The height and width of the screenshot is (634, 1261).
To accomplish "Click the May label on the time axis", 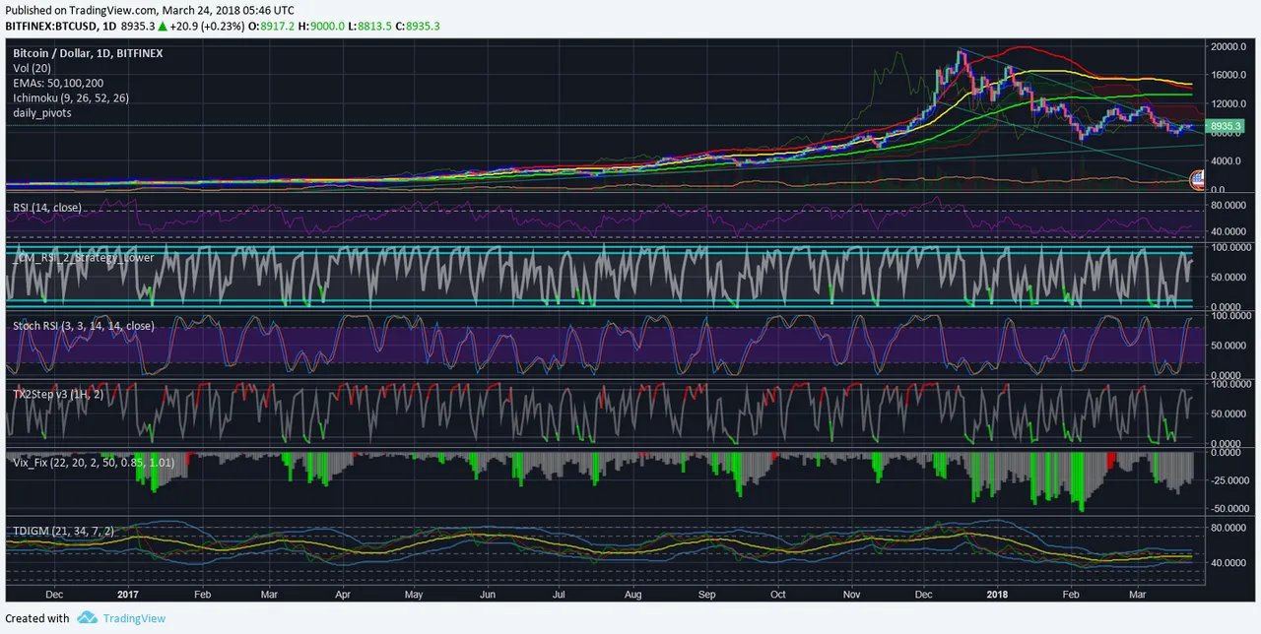I will pyautogui.click(x=414, y=595).
